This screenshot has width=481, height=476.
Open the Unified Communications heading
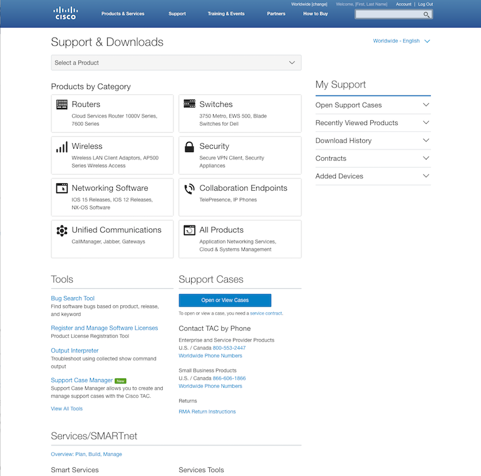coord(116,230)
